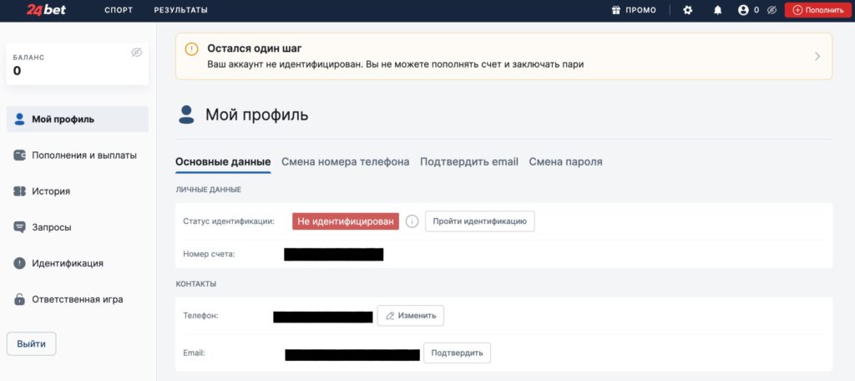Click the КОНТАКТЫ section title

(x=195, y=284)
